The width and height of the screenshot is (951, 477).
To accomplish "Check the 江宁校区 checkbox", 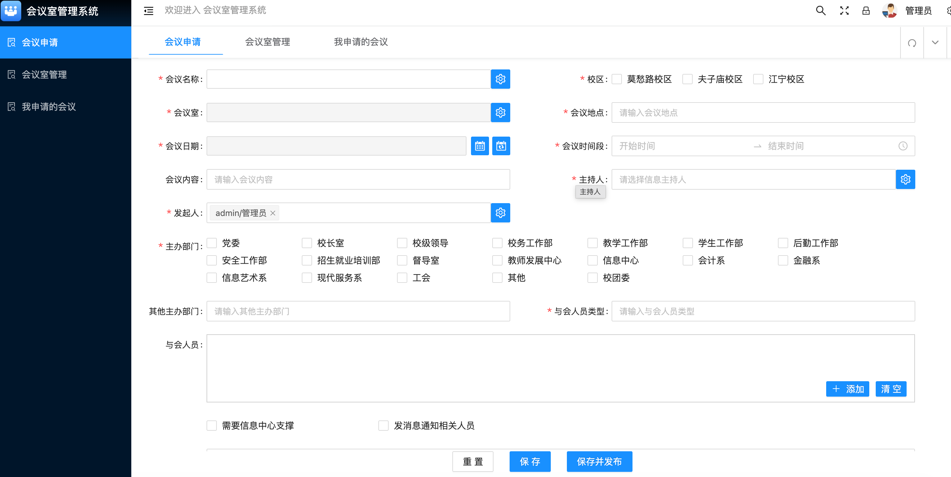I will click(758, 79).
